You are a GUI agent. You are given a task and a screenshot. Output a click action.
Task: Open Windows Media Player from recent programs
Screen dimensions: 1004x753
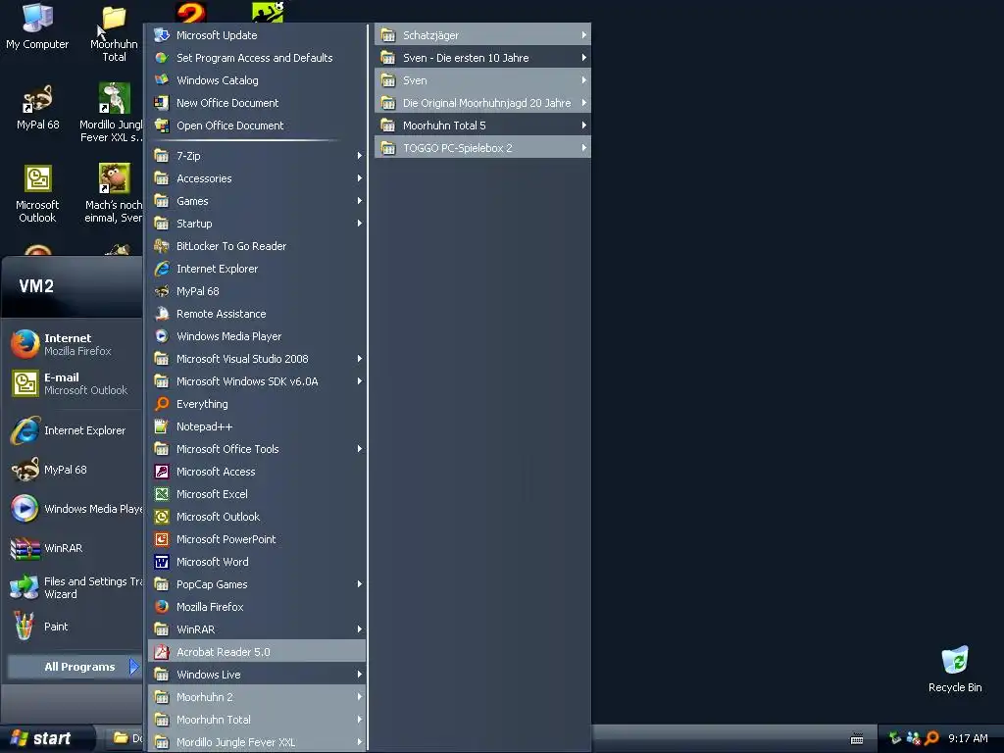click(74, 509)
